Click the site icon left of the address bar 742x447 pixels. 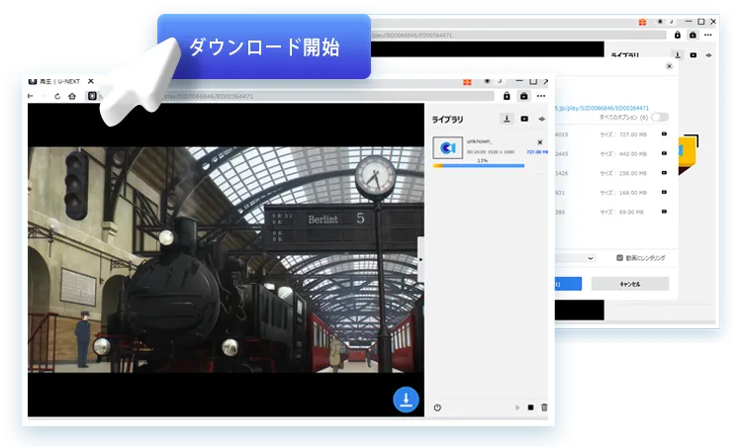92,96
